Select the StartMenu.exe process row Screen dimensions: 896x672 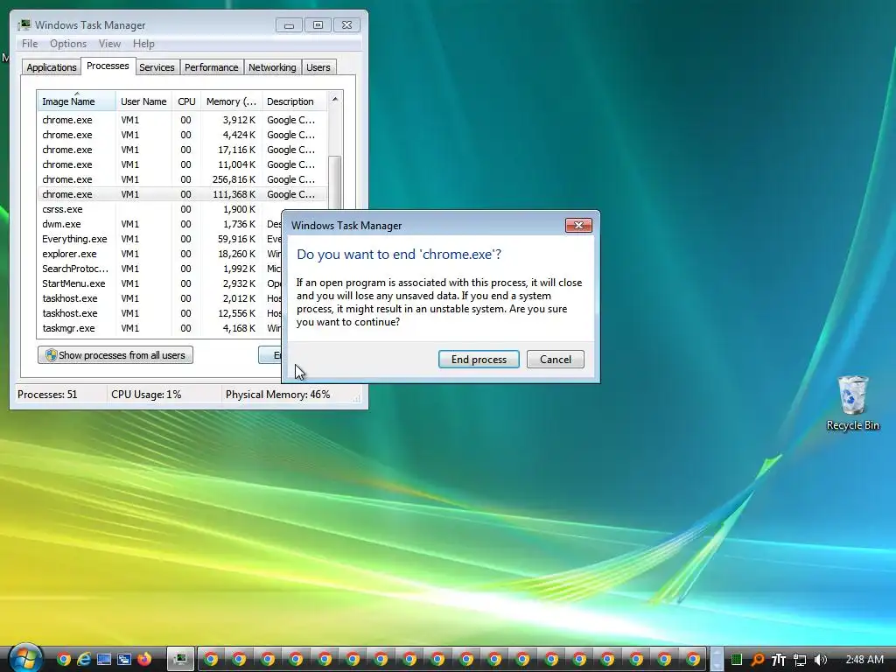[160, 283]
